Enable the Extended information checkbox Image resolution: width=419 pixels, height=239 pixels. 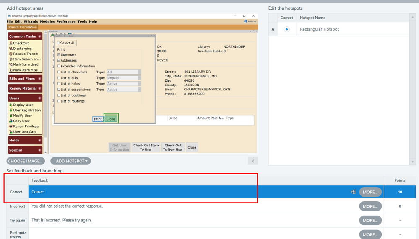(x=59, y=66)
